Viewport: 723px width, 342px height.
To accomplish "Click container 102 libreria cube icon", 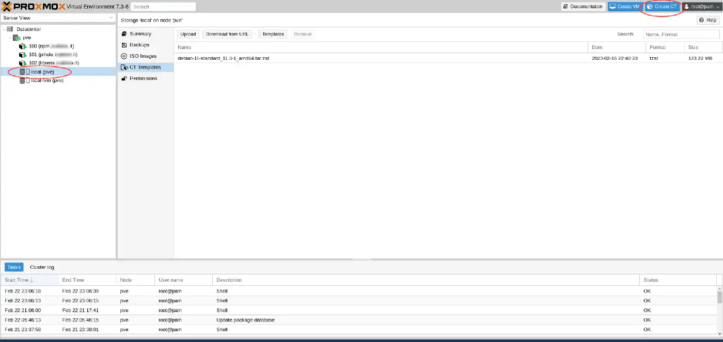I will point(22,63).
